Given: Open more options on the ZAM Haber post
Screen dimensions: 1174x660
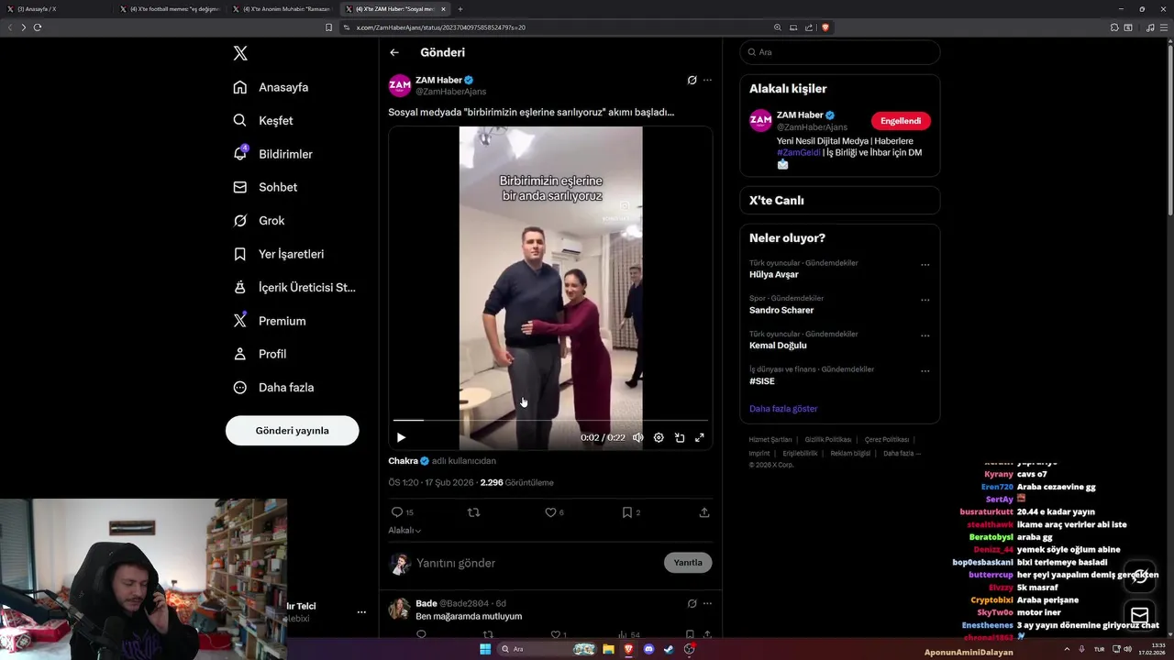Looking at the screenshot, I should point(707,80).
